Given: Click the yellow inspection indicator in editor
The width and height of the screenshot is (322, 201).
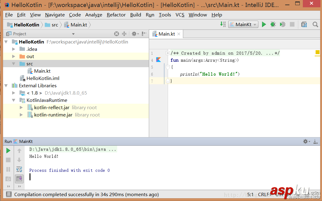Looking at the screenshot, I should click(x=317, y=52).
